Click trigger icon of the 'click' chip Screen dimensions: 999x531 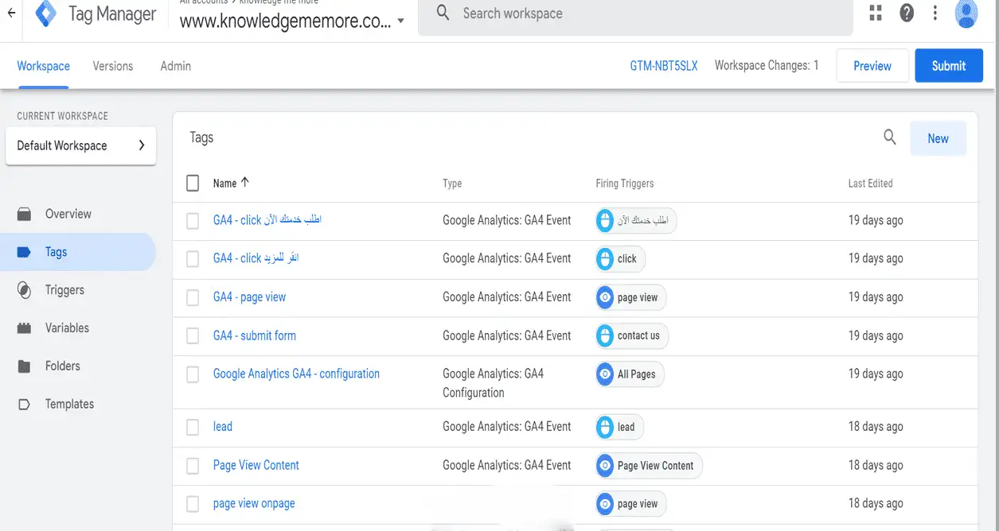pyautogui.click(x=605, y=258)
